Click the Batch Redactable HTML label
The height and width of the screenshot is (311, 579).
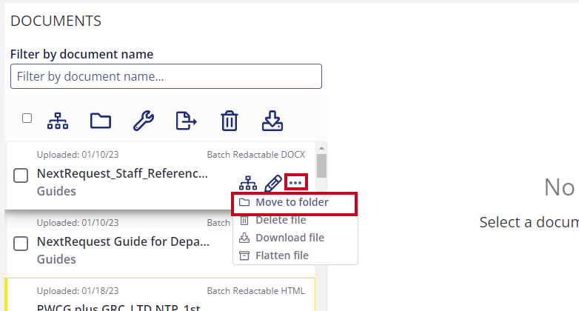(x=256, y=291)
